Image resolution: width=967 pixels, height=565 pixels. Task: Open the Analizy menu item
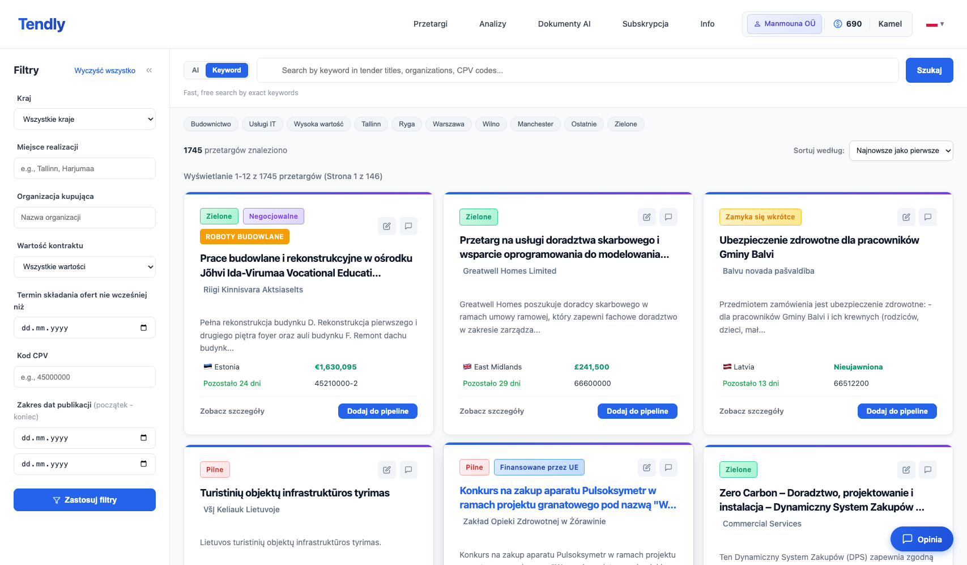click(492, 24)
